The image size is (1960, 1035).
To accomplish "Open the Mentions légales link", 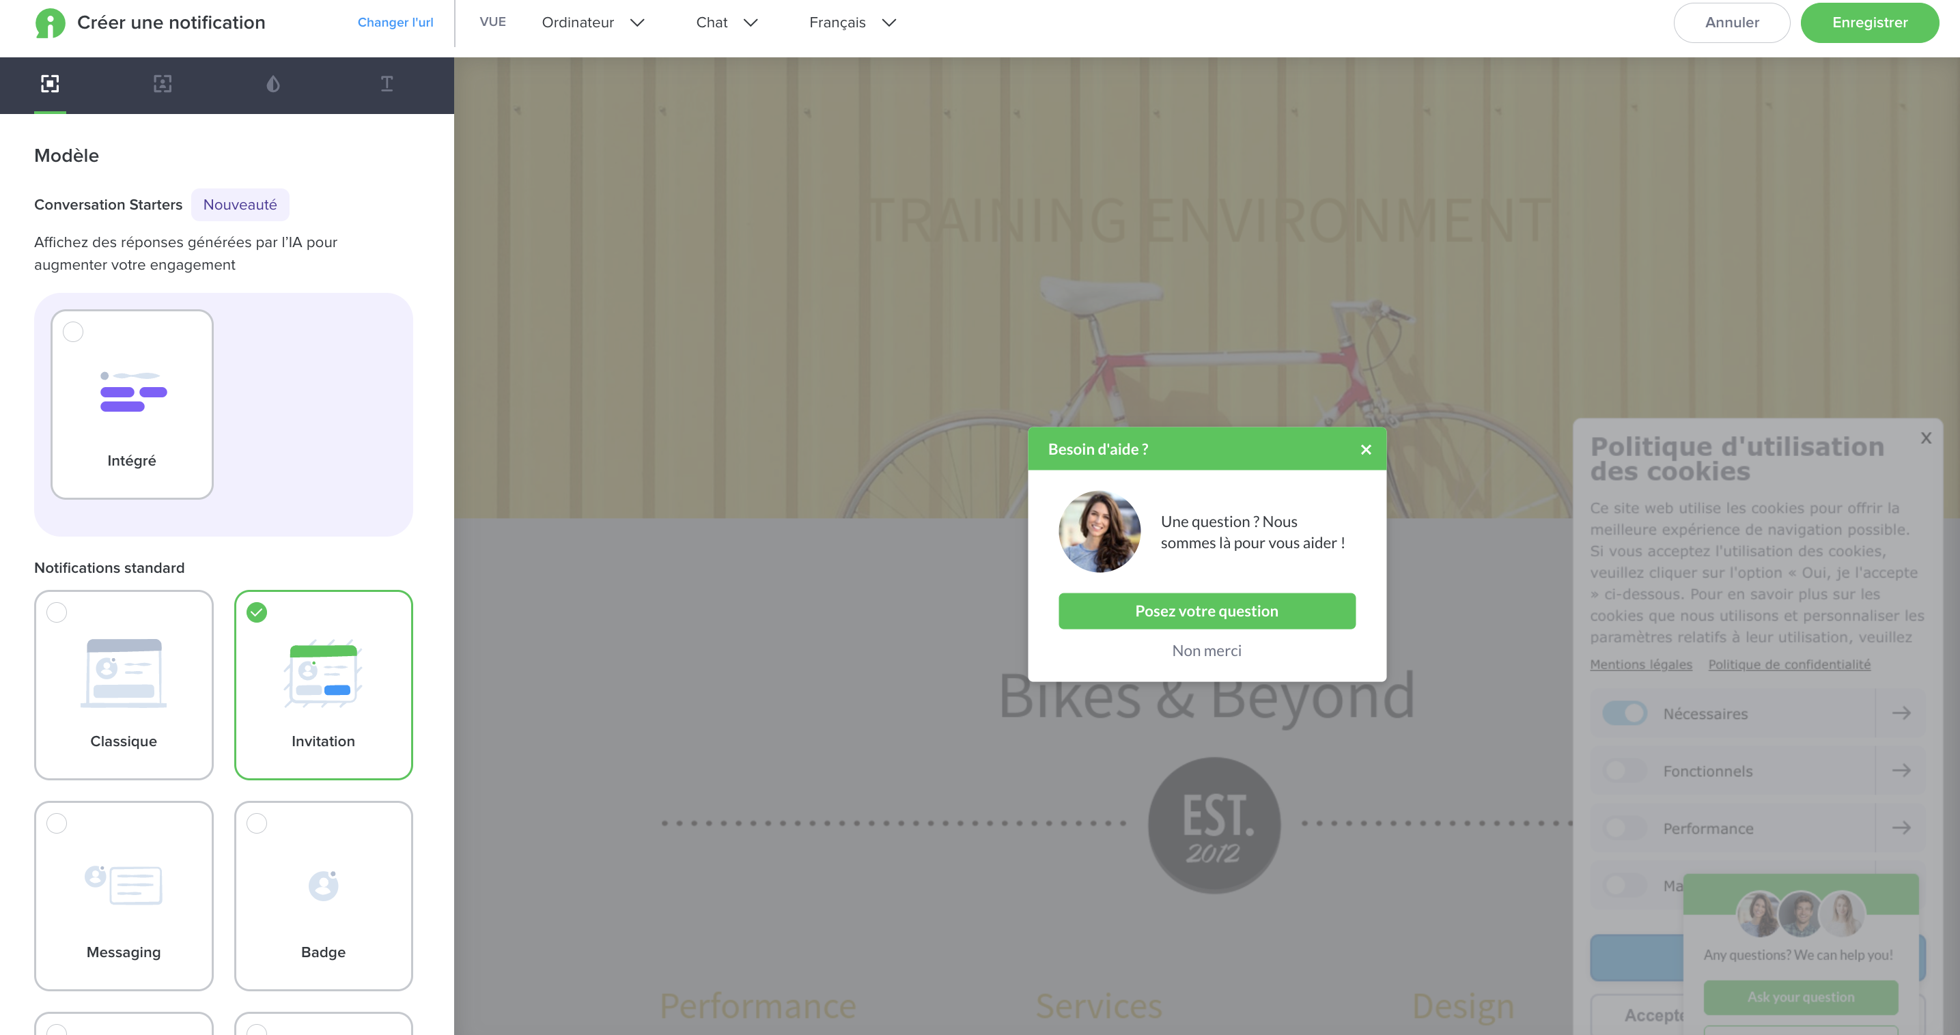I will 1640,665.
